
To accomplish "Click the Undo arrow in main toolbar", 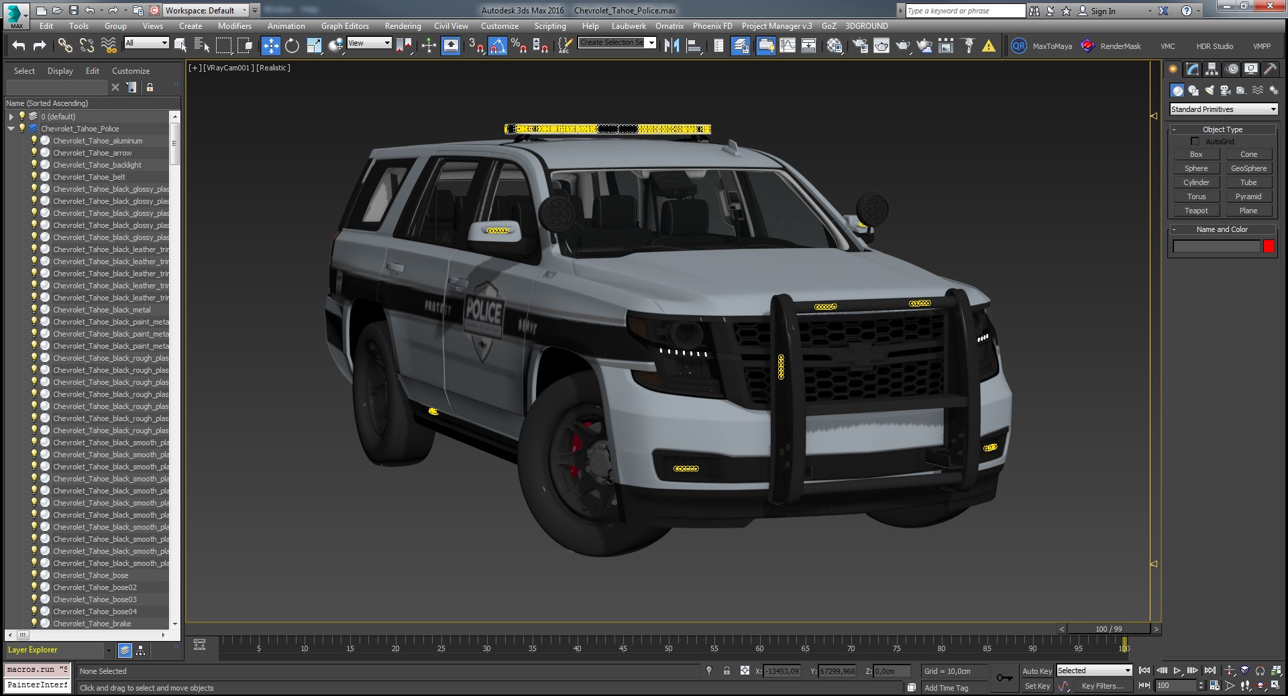I will [x=19, y=46].
